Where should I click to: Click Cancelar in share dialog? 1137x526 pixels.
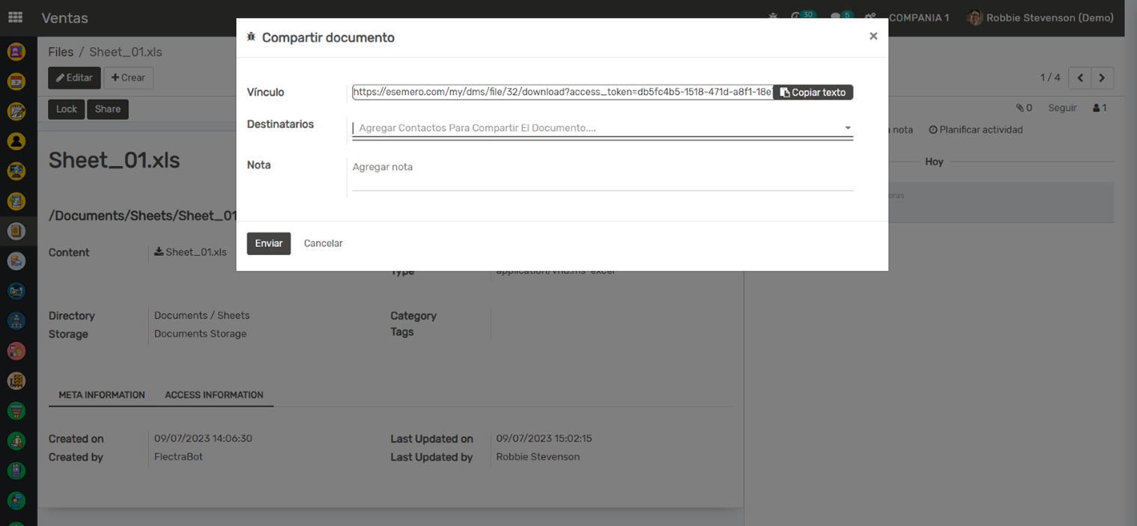[x=323, y=243]
